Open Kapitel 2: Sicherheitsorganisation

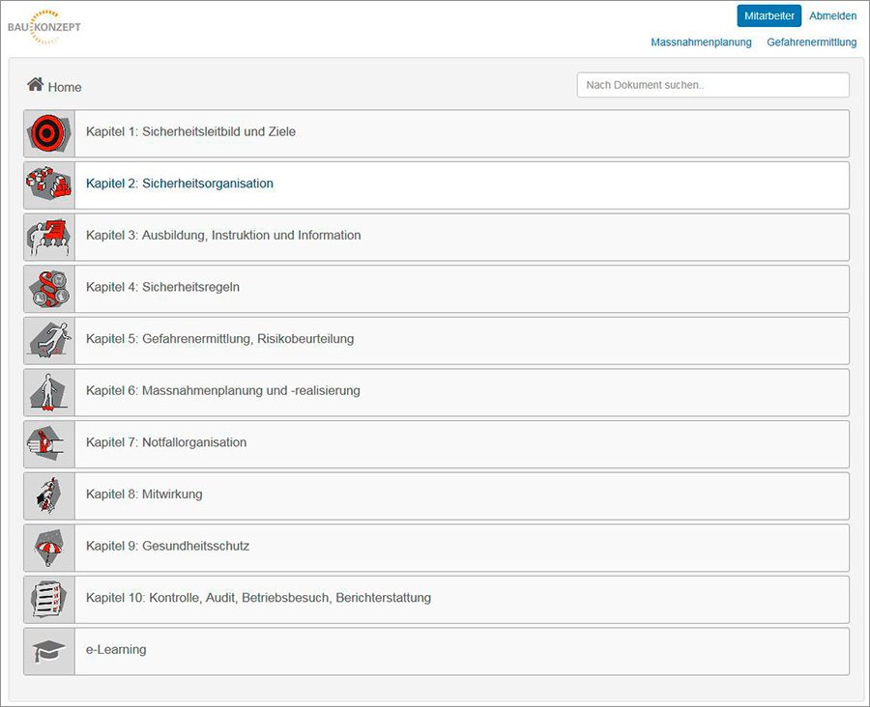pos(180,184)
